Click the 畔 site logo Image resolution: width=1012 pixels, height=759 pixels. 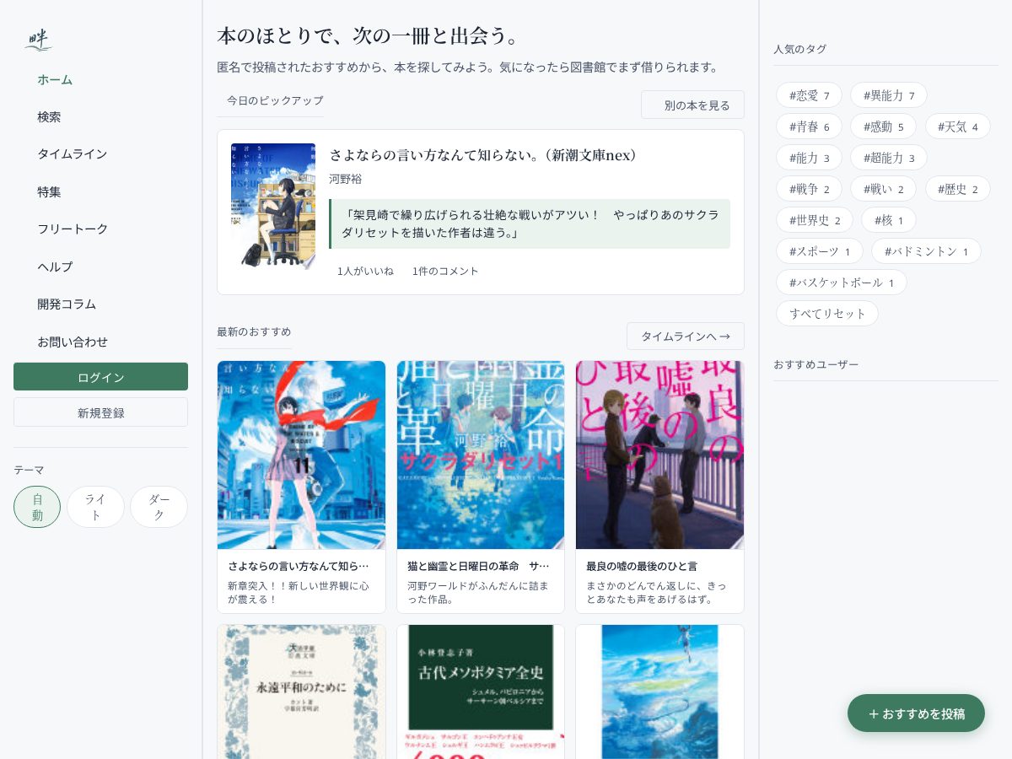coord(38,39)
